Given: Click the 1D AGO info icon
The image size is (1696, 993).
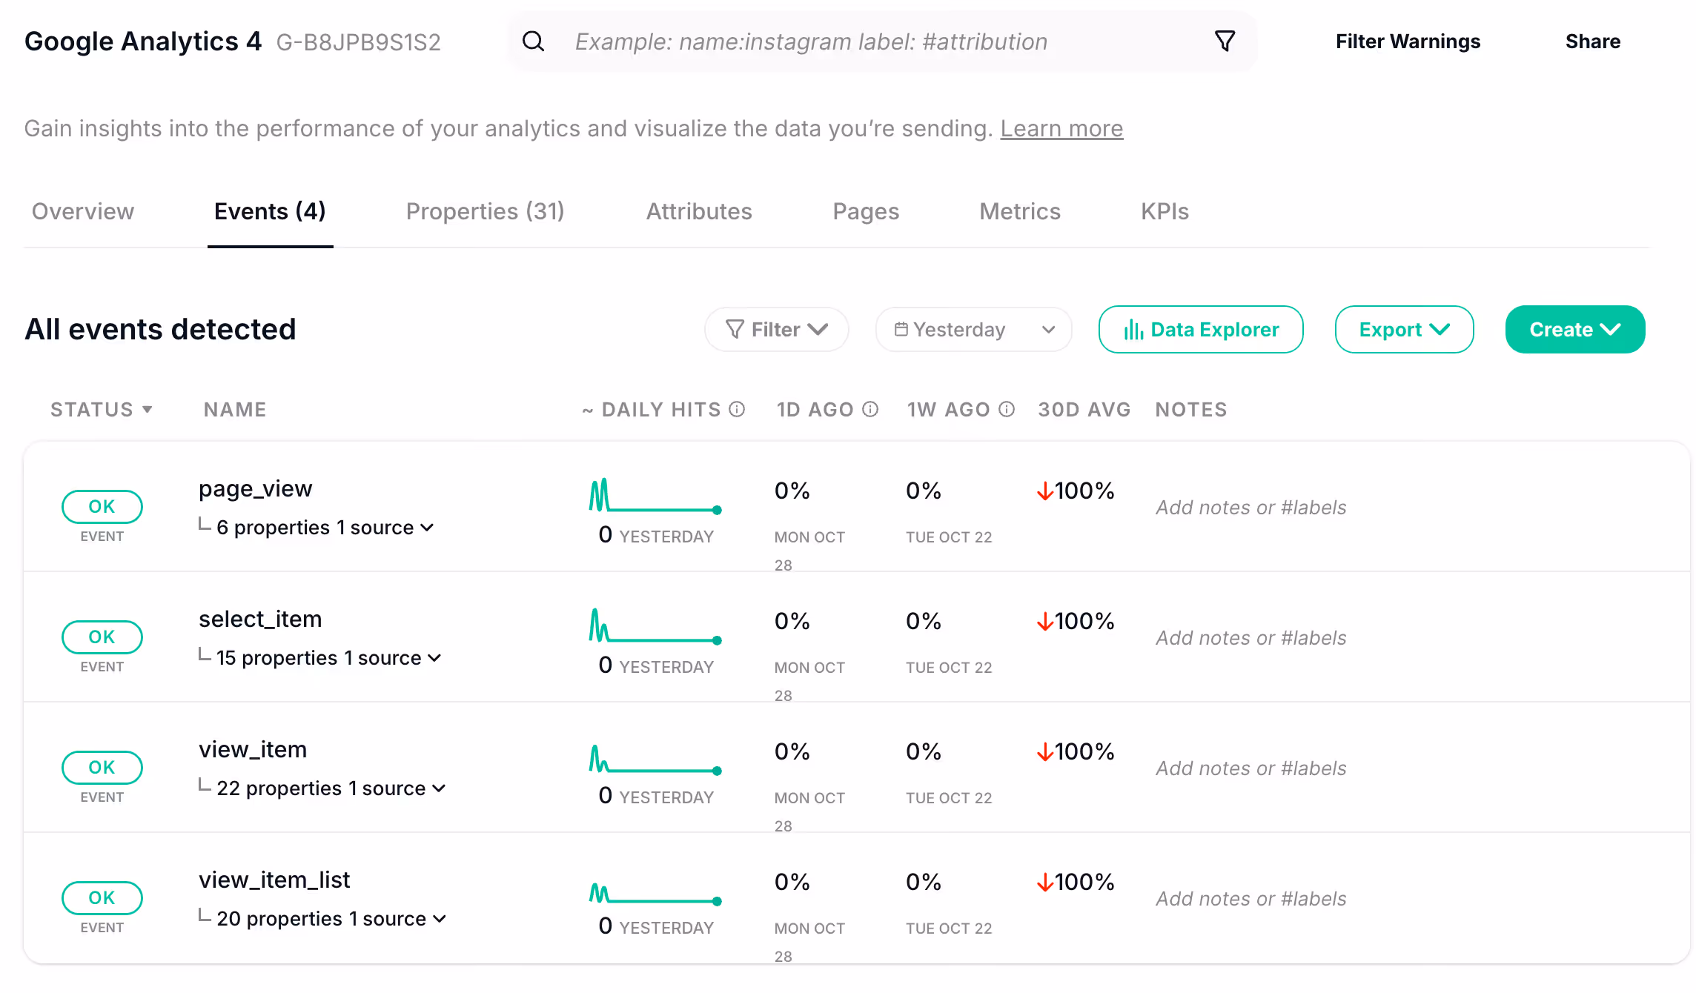Looking at the screenshot, I should point(870,409).
